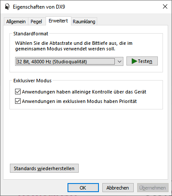Viewport: 172px width, 196px height.
Task: Switch to the Allgemein tab
Action: pyautogui.click(x=16, y=22)
